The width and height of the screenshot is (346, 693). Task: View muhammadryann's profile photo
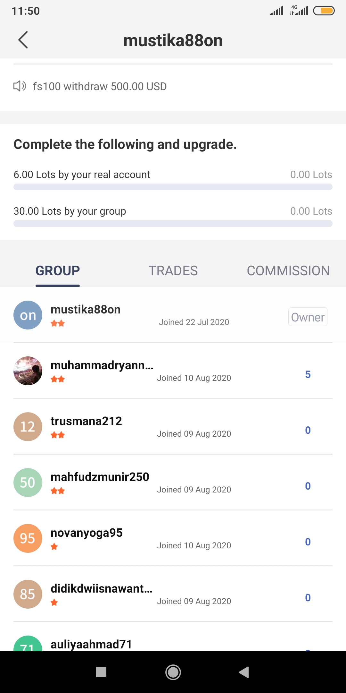(28, 371)
